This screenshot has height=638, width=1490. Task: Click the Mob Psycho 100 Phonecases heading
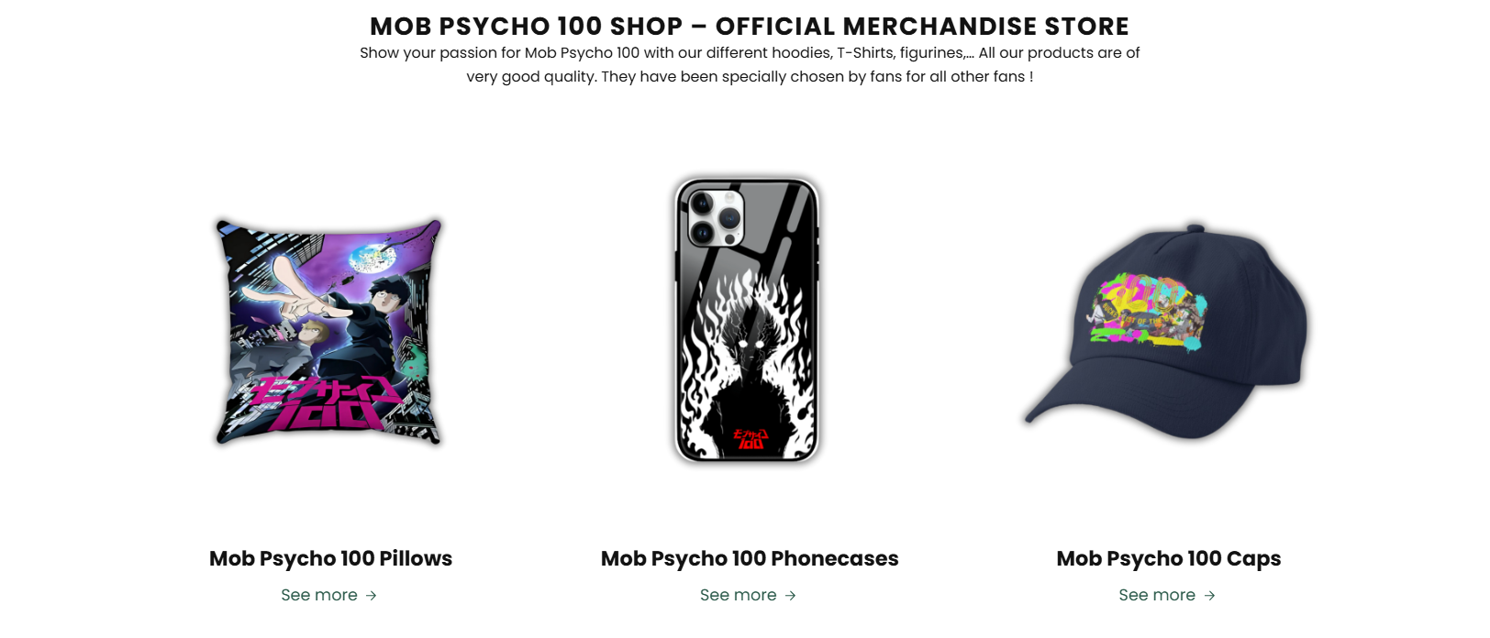(750, 558)
